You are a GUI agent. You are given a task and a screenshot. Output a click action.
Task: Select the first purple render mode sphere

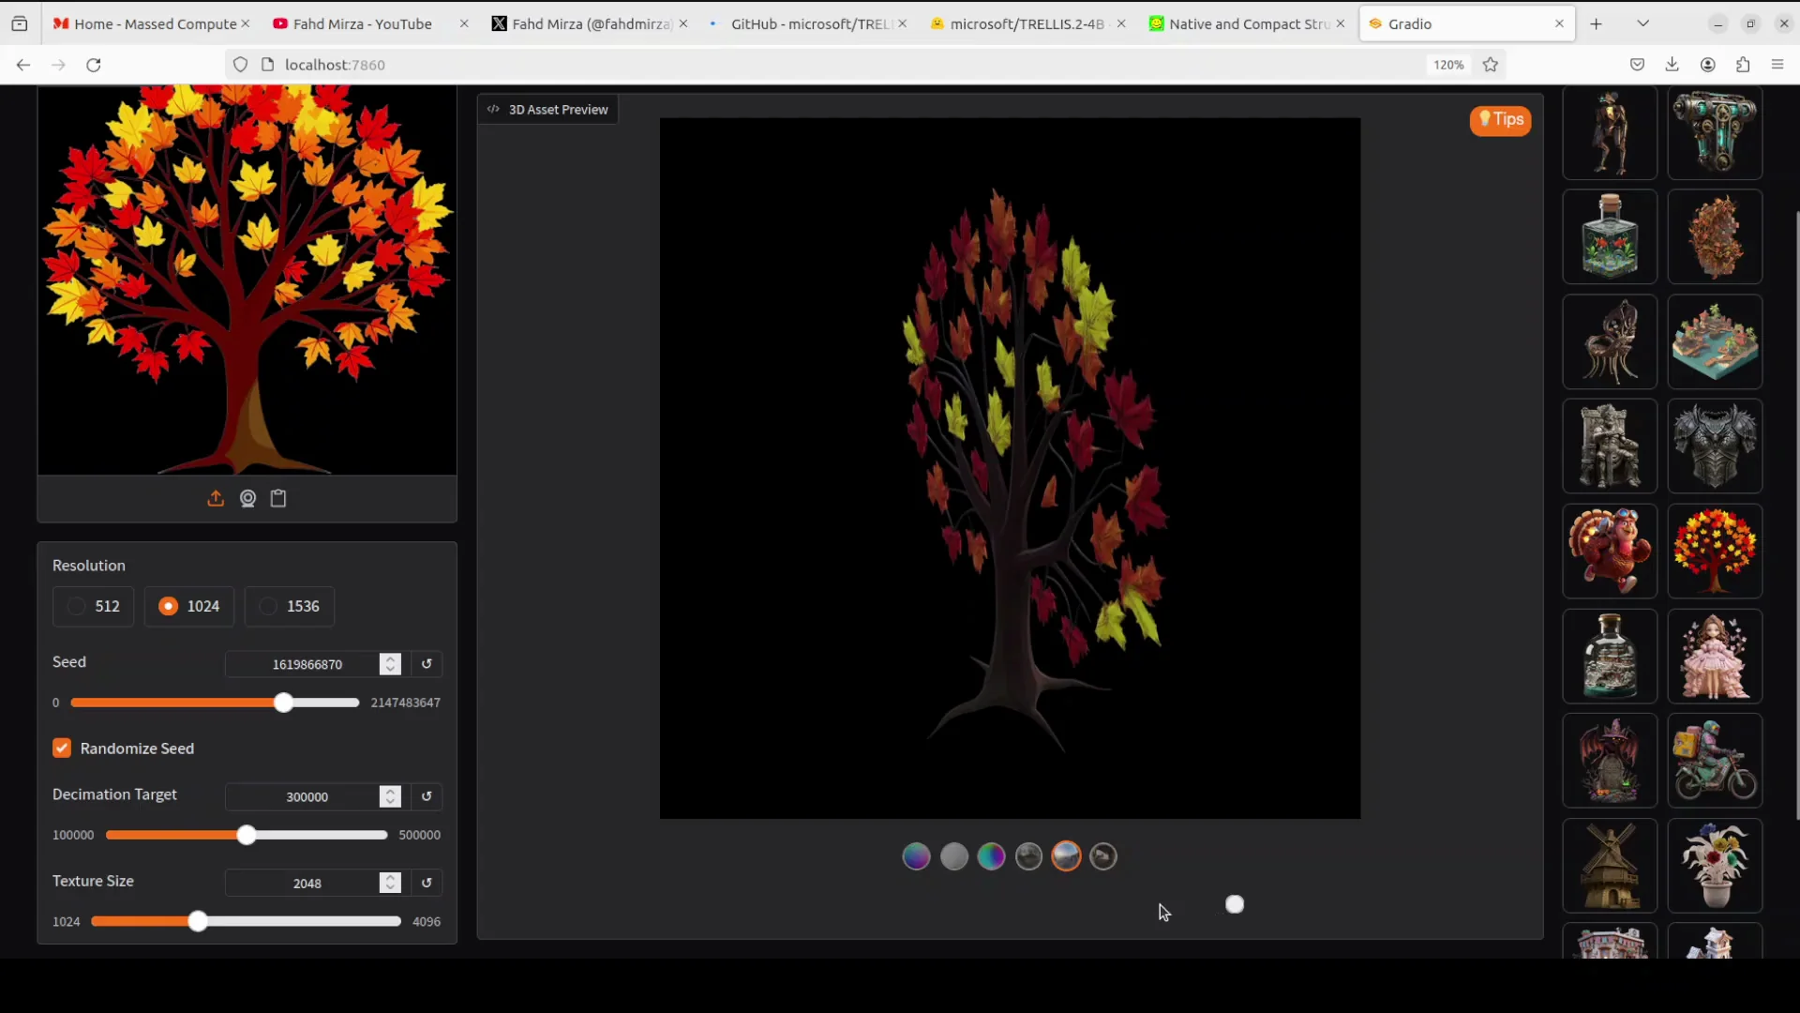tap(916, 856)
